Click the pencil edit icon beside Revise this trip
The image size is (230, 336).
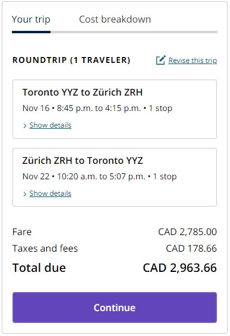point(160,60)
